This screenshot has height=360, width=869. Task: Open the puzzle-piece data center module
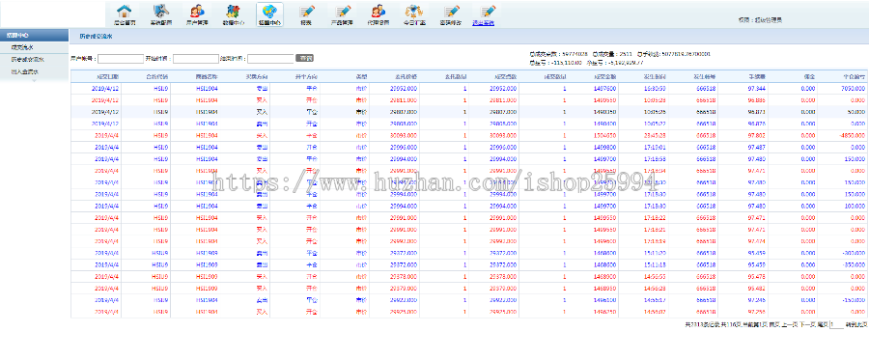[x=234, y=14]
